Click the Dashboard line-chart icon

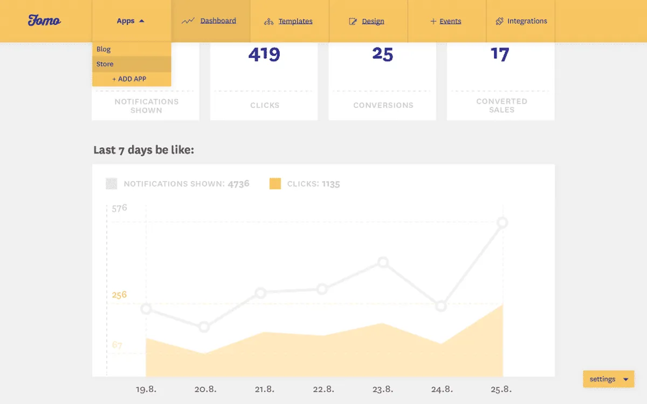tap(188, 21)
